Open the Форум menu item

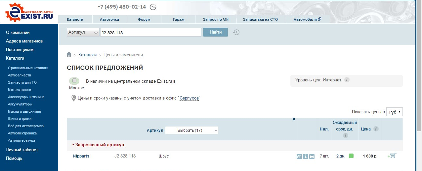pyautogui.click(x=144, y=19)
